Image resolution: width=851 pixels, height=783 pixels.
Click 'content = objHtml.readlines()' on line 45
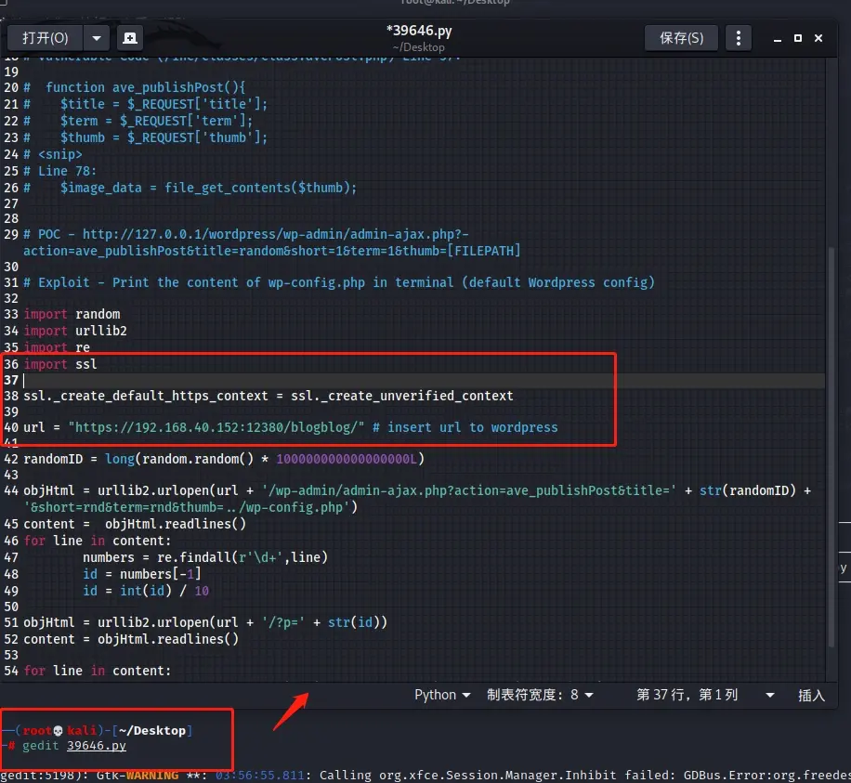(135, 524)
